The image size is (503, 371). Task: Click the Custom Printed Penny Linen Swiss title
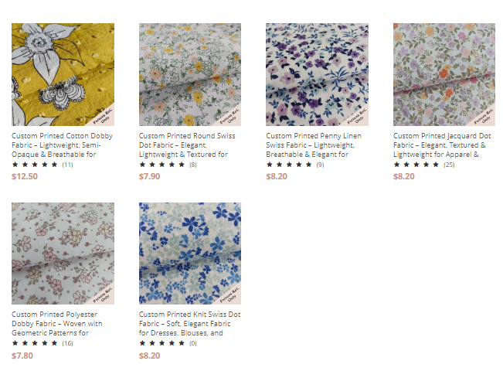(x=314, y=145)
